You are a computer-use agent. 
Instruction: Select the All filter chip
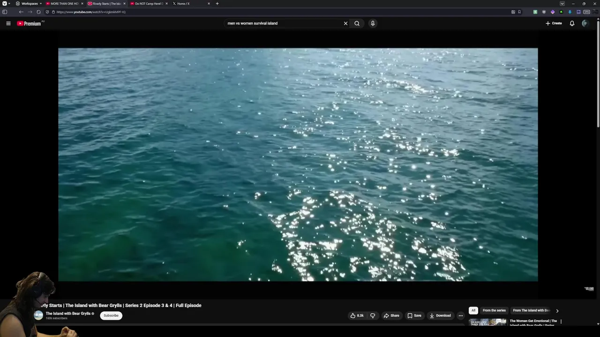[473, 310]
